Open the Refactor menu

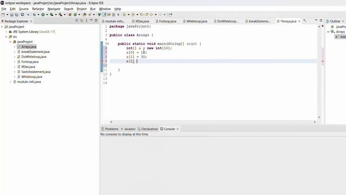pyautogui.click(x=38, y=9)
